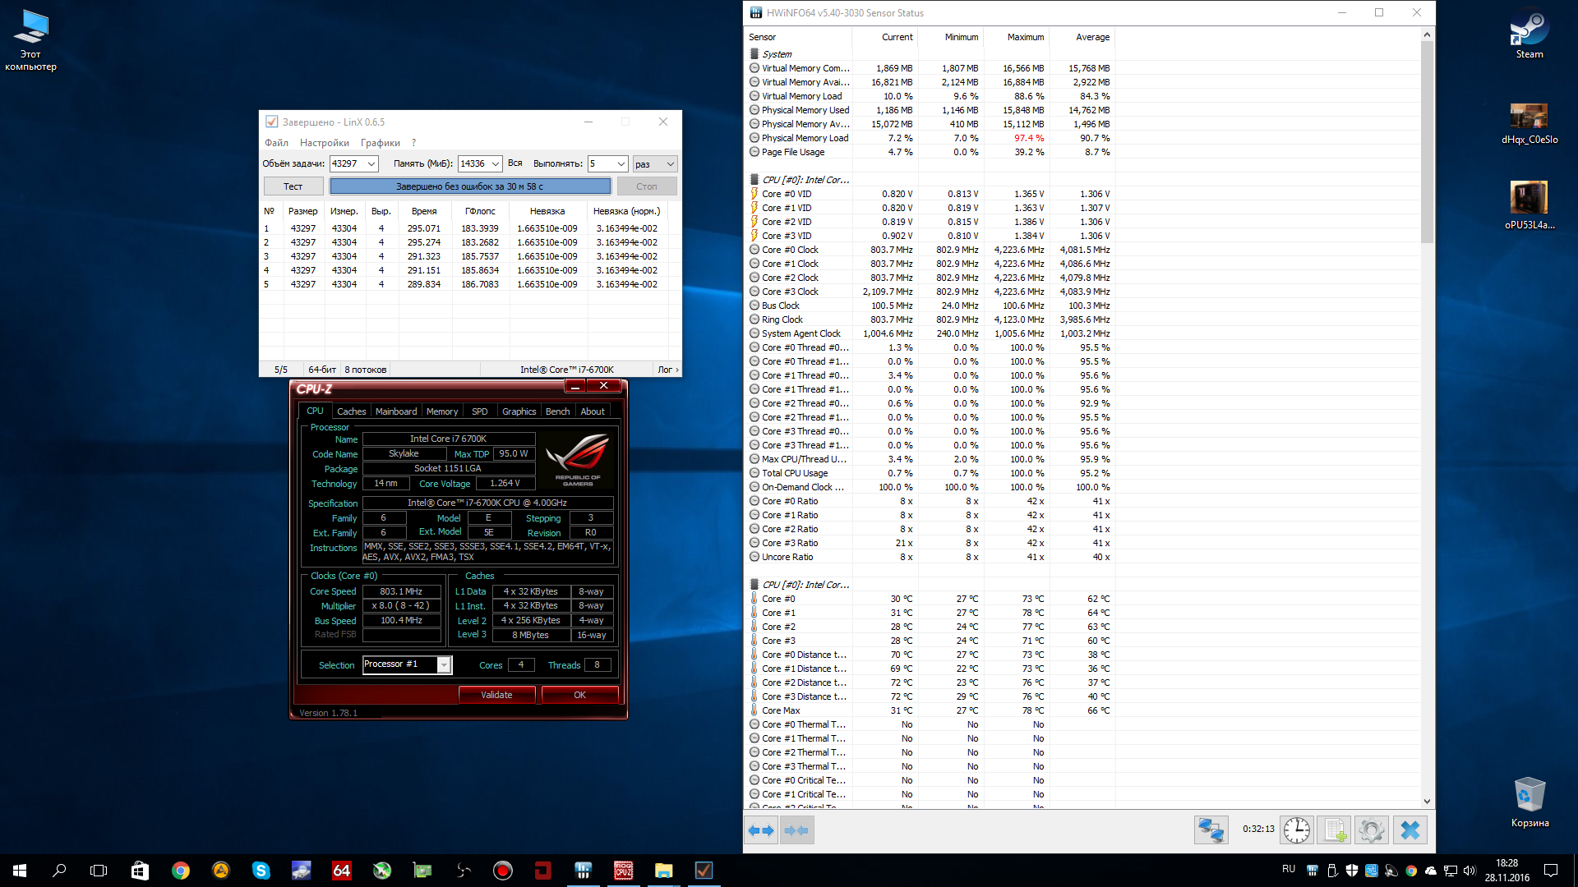Open the network monitoring computers icon
1578x887 pixels.
[1211, 830]
